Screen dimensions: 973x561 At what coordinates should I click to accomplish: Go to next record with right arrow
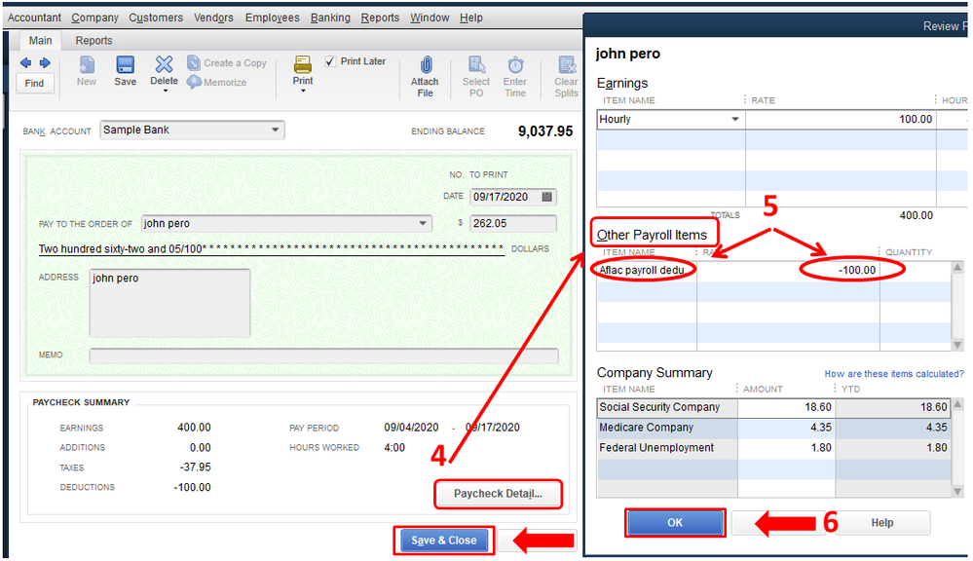[x=45, y=62]
